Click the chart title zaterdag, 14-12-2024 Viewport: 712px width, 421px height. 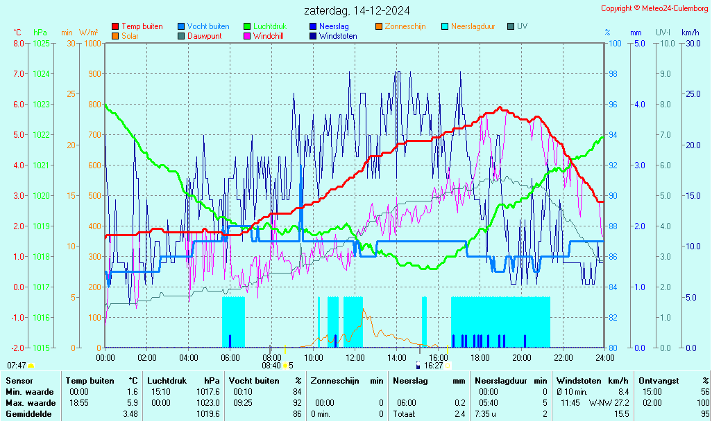(x=357, y=10)
